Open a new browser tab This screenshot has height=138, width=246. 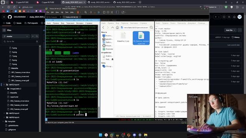tap(140, 2)
